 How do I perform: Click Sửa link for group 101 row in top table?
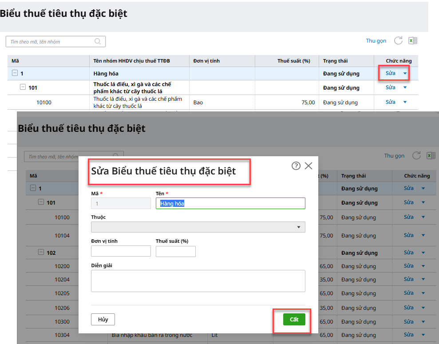click(x=391, y=87)
